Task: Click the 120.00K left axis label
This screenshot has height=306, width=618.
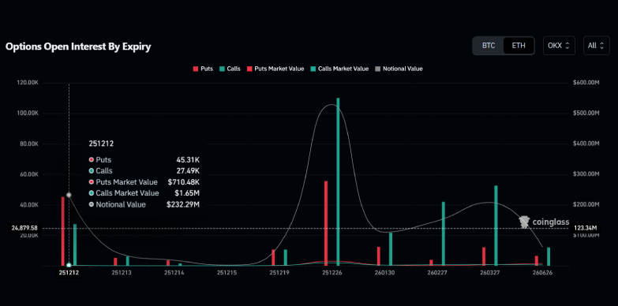Action: (x=28, y=83)
